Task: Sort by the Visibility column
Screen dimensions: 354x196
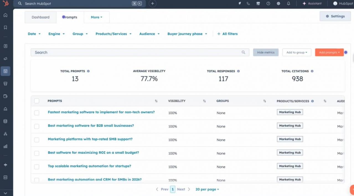Action: pos(204,101)
